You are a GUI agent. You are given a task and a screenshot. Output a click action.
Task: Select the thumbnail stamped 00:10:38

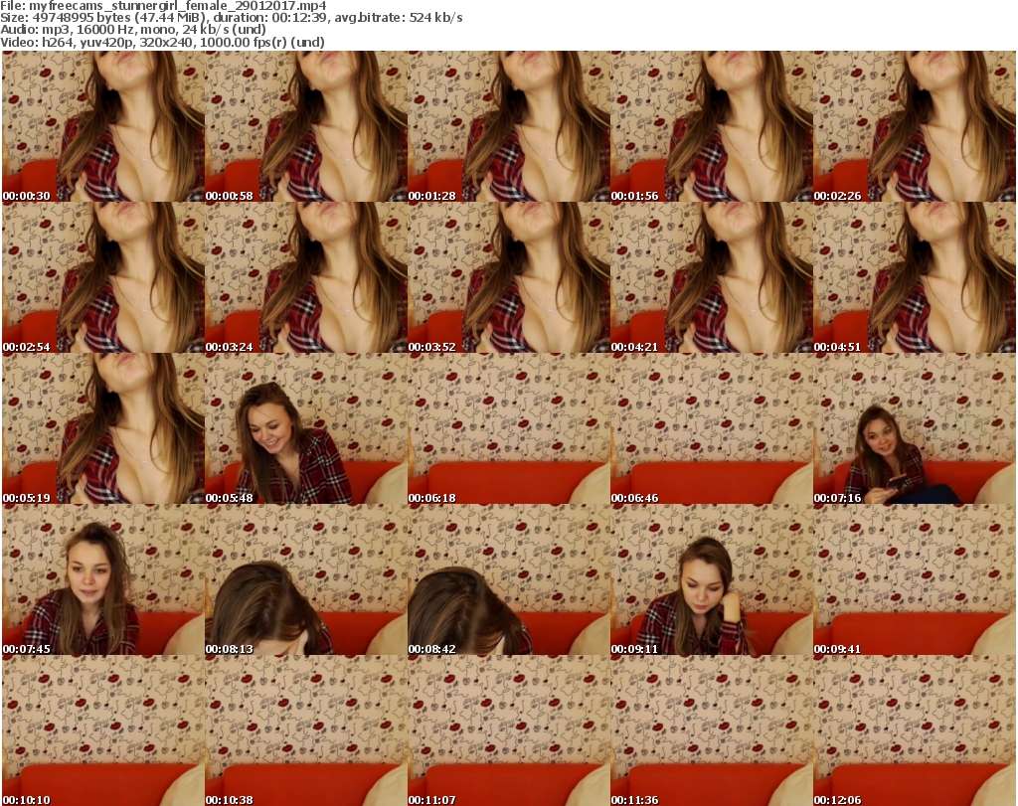coord(306,730)
